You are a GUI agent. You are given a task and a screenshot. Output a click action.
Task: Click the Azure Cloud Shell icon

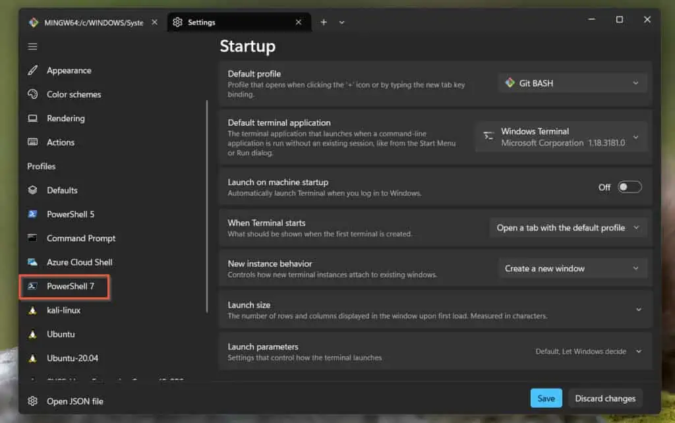pyautogui.click(x=33, y=262)
